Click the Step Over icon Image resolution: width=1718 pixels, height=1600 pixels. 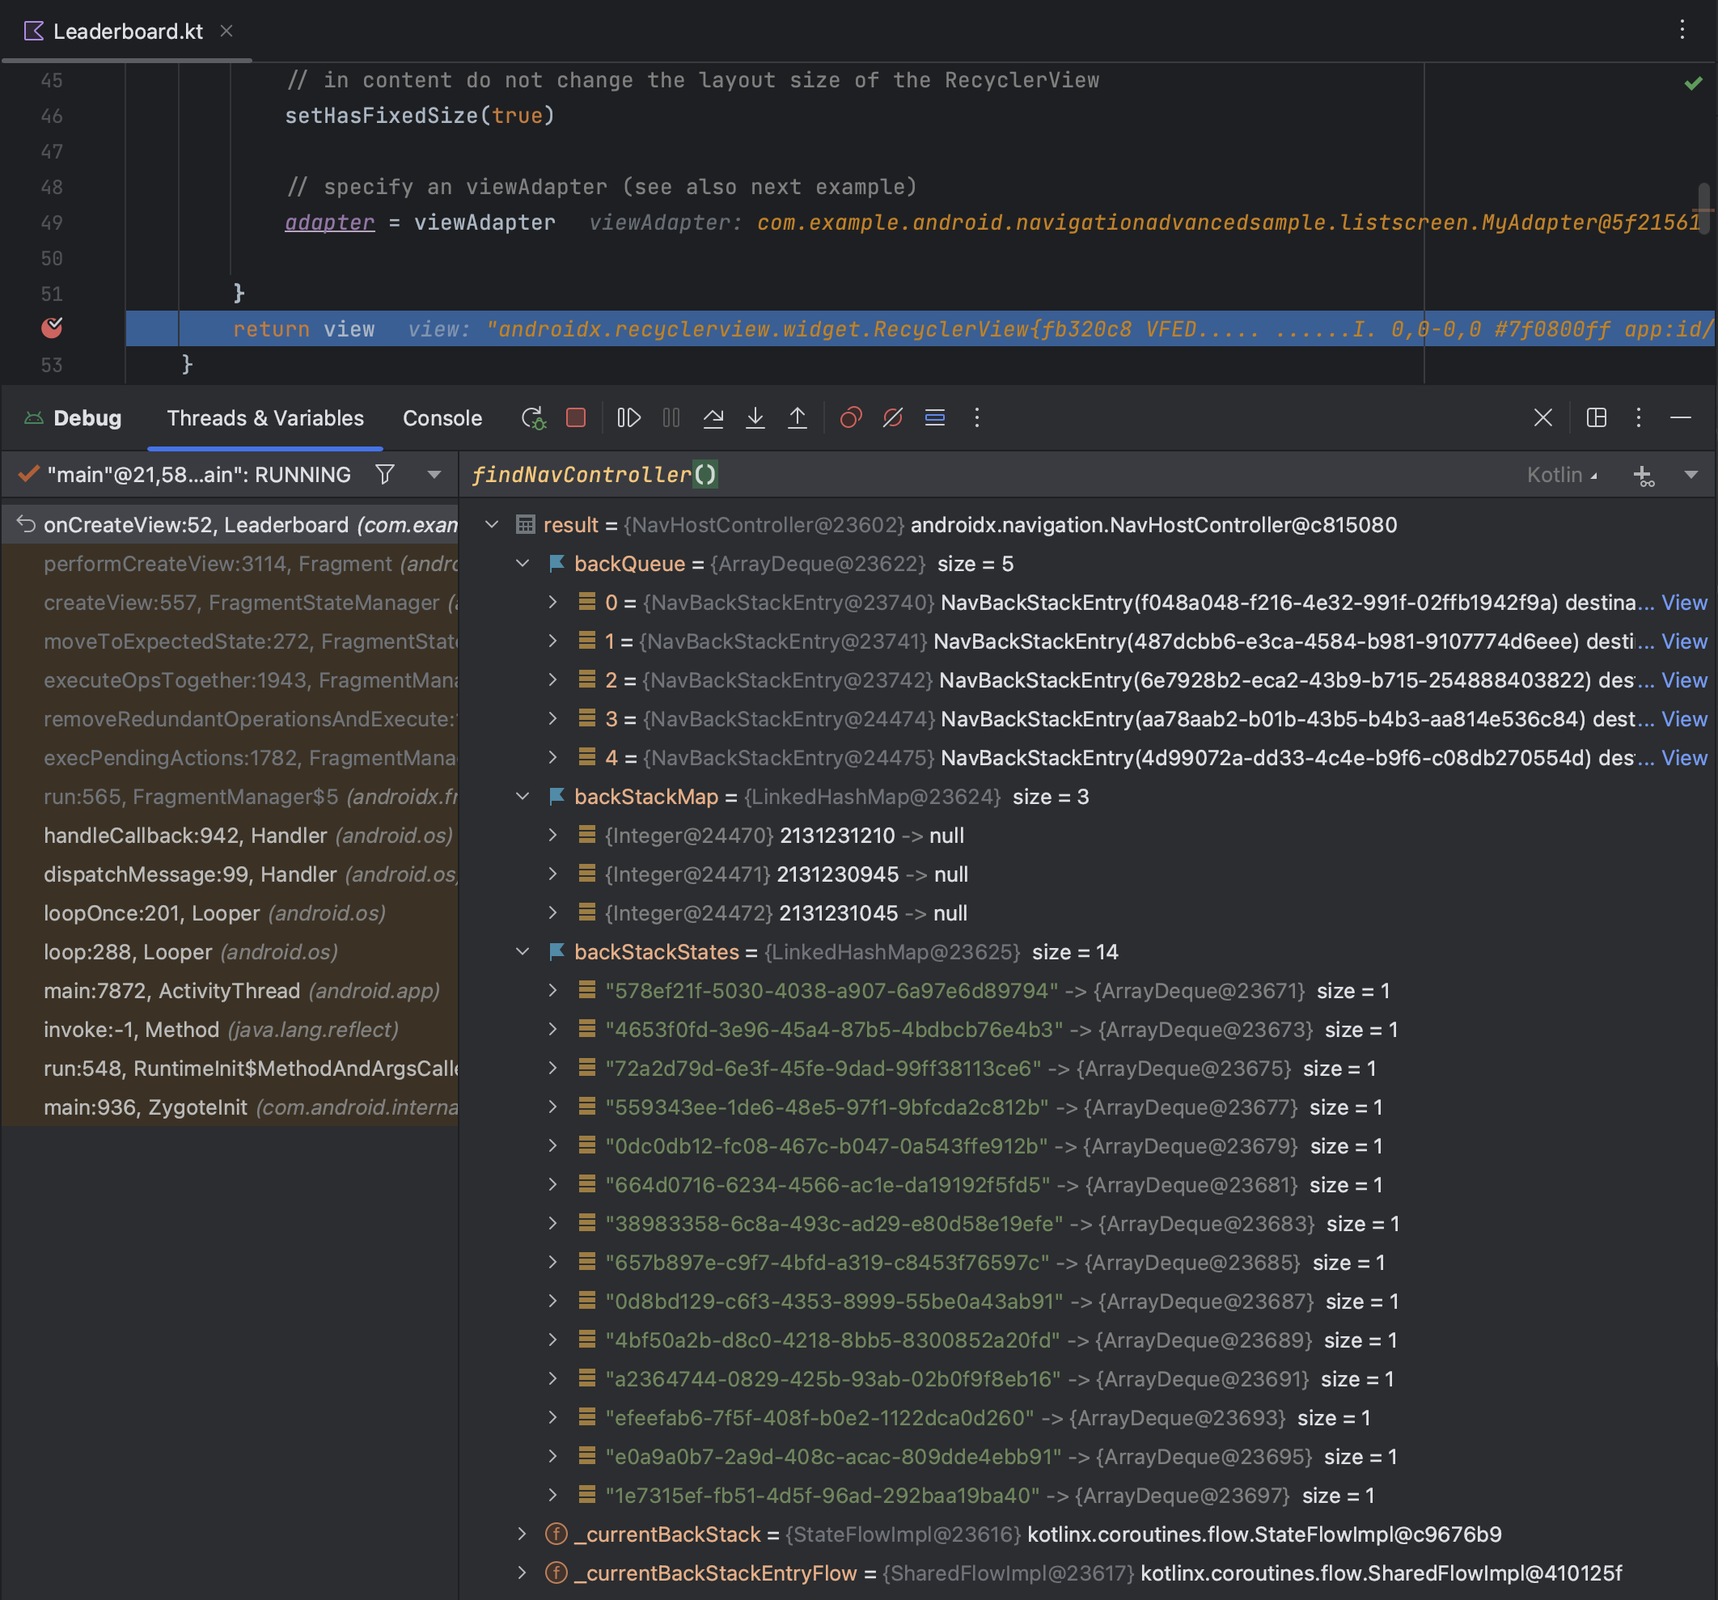click(713, 418)
